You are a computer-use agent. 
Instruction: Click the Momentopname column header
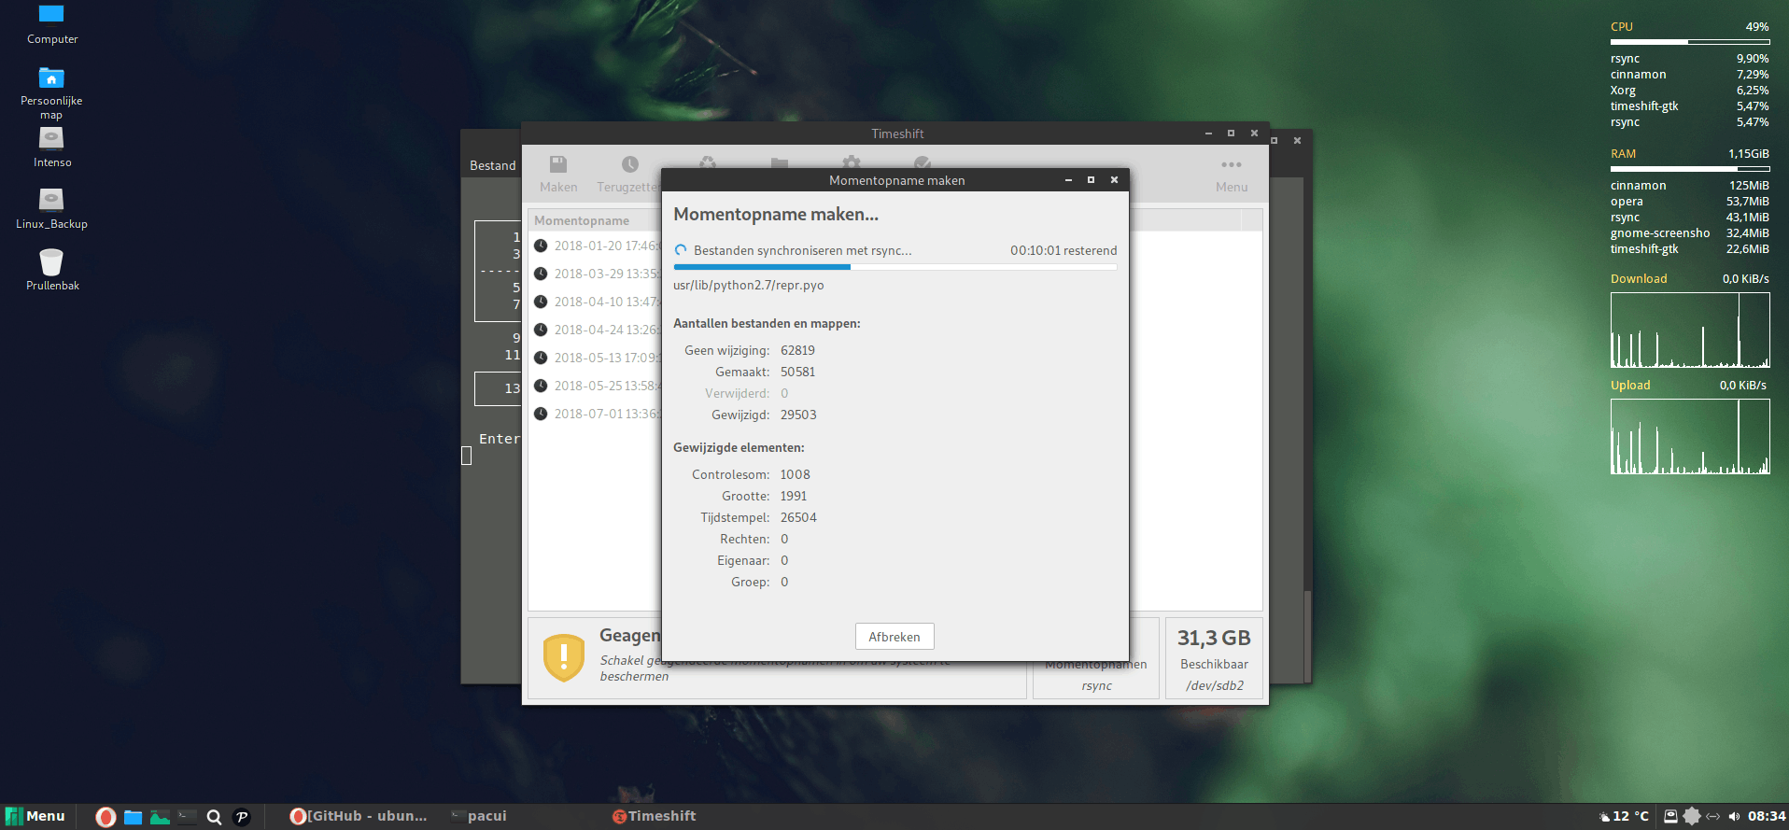tap(595, 220)
